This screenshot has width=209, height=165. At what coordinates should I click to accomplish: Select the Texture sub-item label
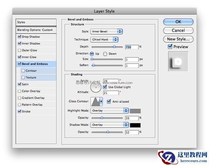tap(31, 78)
